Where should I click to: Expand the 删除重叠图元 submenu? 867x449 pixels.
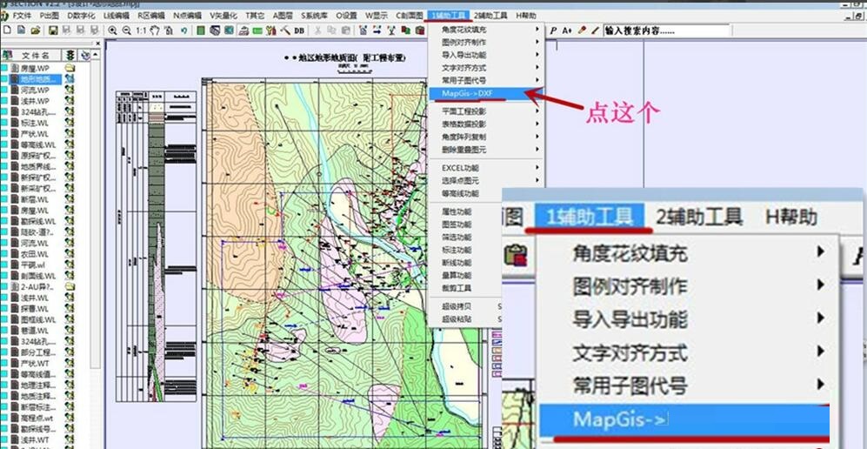(486, 150)
